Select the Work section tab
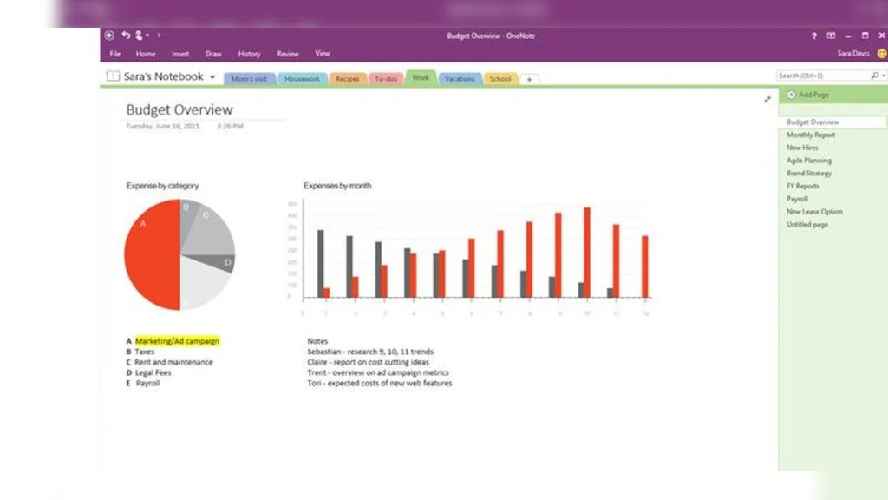This screenshot has height=500, width=888. pyautogui.click(x=421, y=77)
